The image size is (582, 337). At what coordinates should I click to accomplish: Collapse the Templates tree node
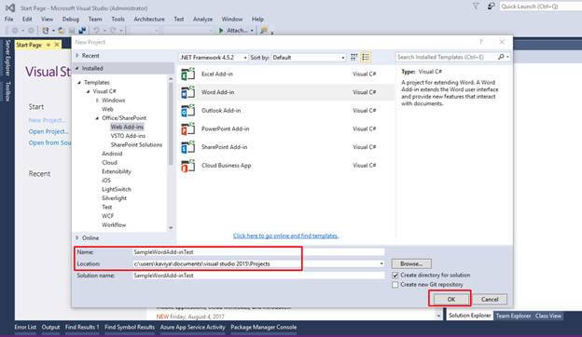click(79, 82)
